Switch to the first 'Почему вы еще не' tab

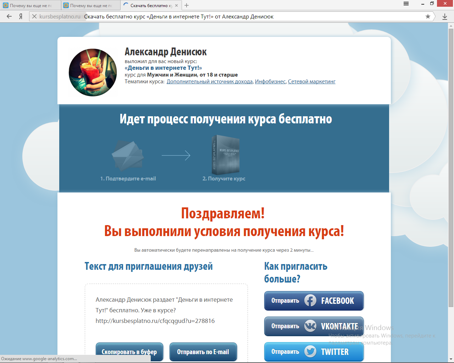pos(31,5)
